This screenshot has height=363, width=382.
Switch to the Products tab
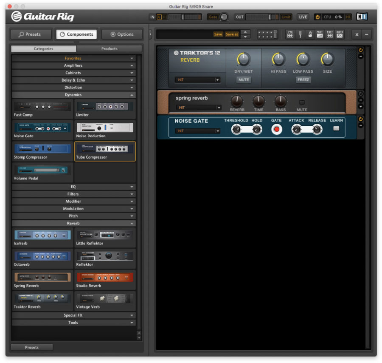tap(109, 48)
